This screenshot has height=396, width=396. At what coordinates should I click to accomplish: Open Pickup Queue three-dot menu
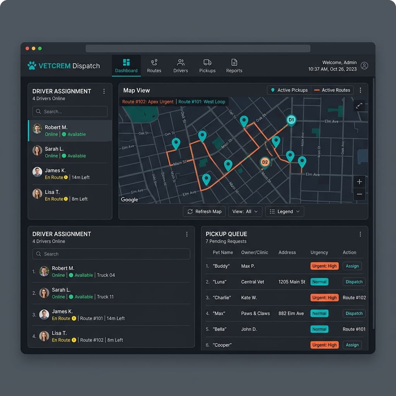point(360,234)
